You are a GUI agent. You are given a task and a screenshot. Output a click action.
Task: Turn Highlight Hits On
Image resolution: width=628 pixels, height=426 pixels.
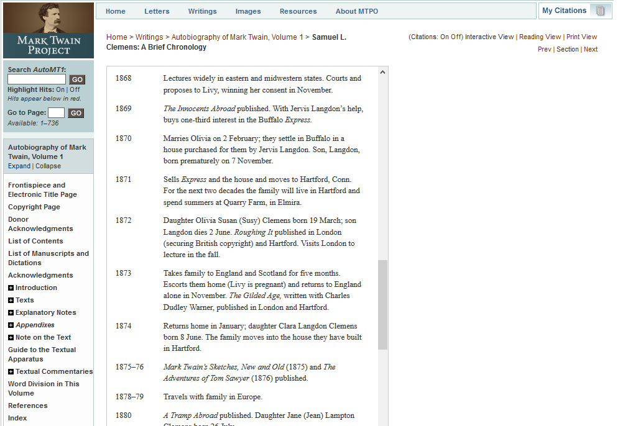(60, 89)
